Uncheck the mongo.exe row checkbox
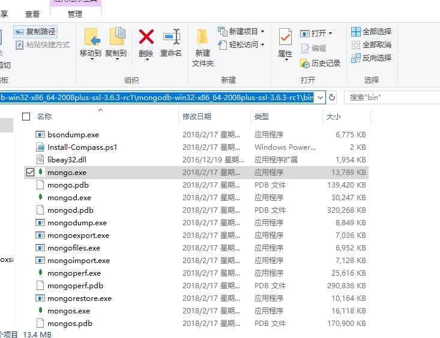The height and width of the screenshot is (338, 440). (30, 172)
